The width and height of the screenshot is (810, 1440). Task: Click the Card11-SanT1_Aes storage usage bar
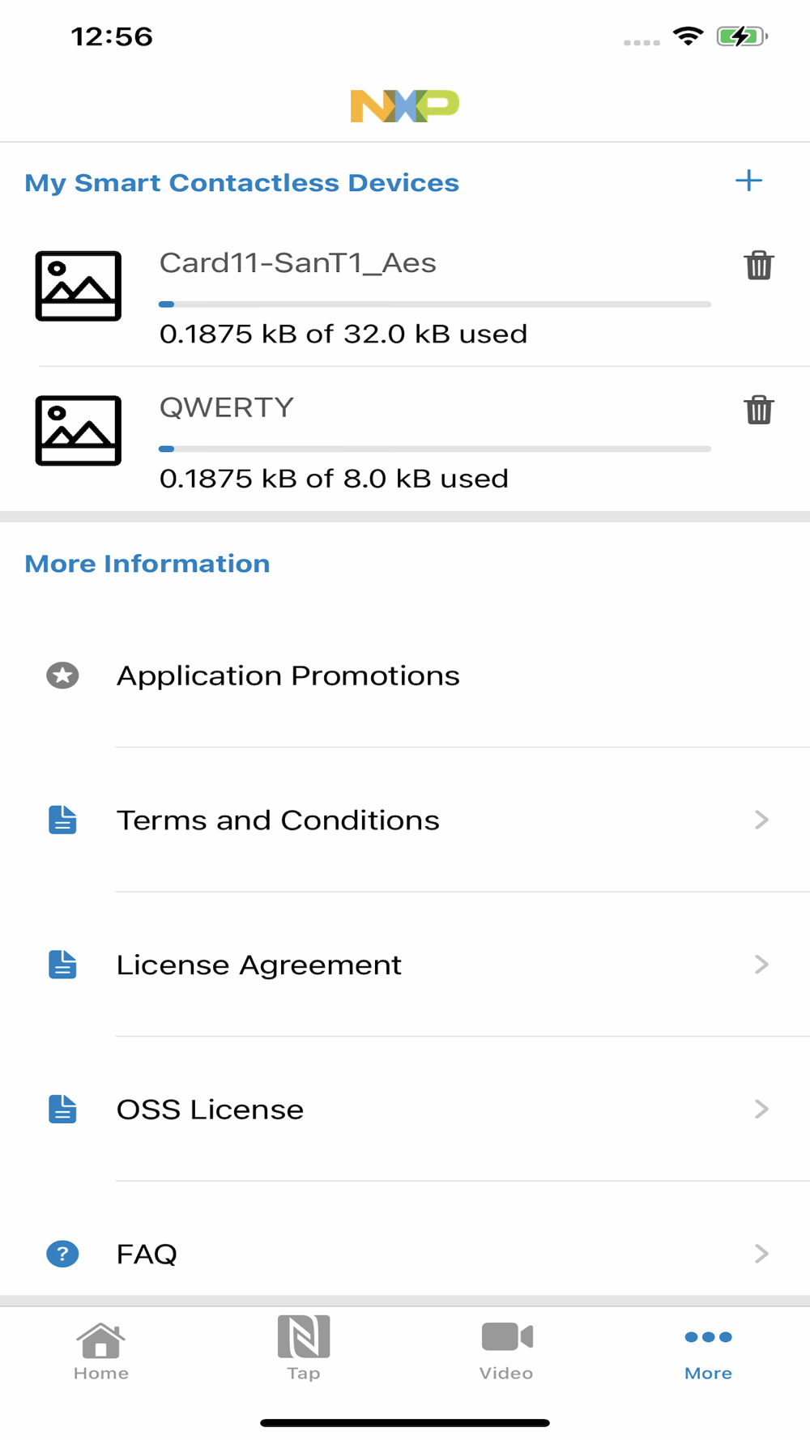tap(435, 305)
